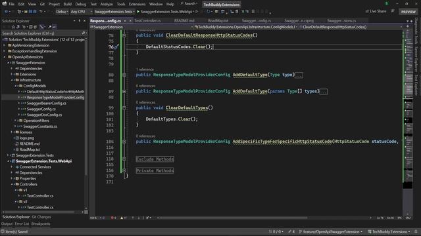The height and width of the screenshot is (236, 421).
Task: Open the Breakpoints tab at the bottom
Action: point(41,224)
